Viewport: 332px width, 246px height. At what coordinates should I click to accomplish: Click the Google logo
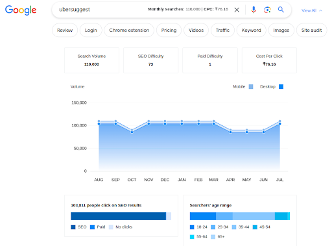click(x=21, y=10)
